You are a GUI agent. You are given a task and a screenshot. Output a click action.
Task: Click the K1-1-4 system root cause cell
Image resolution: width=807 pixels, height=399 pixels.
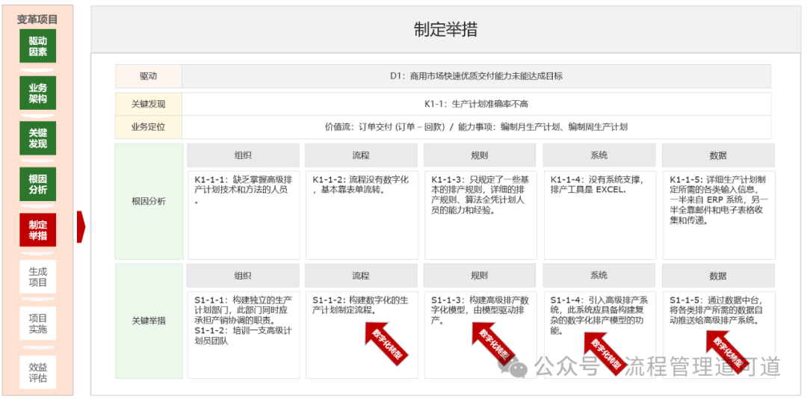[x=599, y=214]
